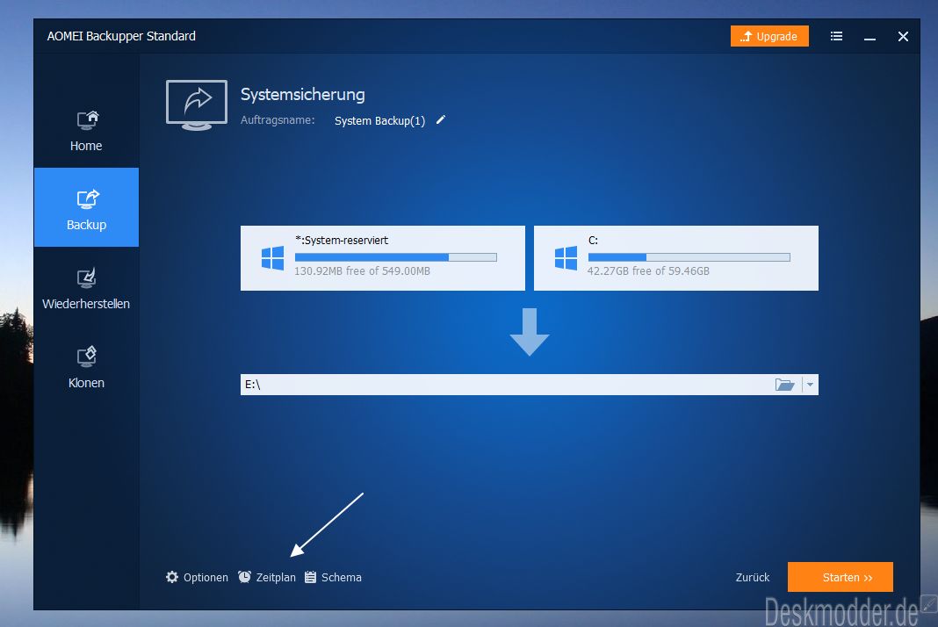Click the Systemsicherung monitor arrow icon
938x627 pixels.
pos(196,105)
